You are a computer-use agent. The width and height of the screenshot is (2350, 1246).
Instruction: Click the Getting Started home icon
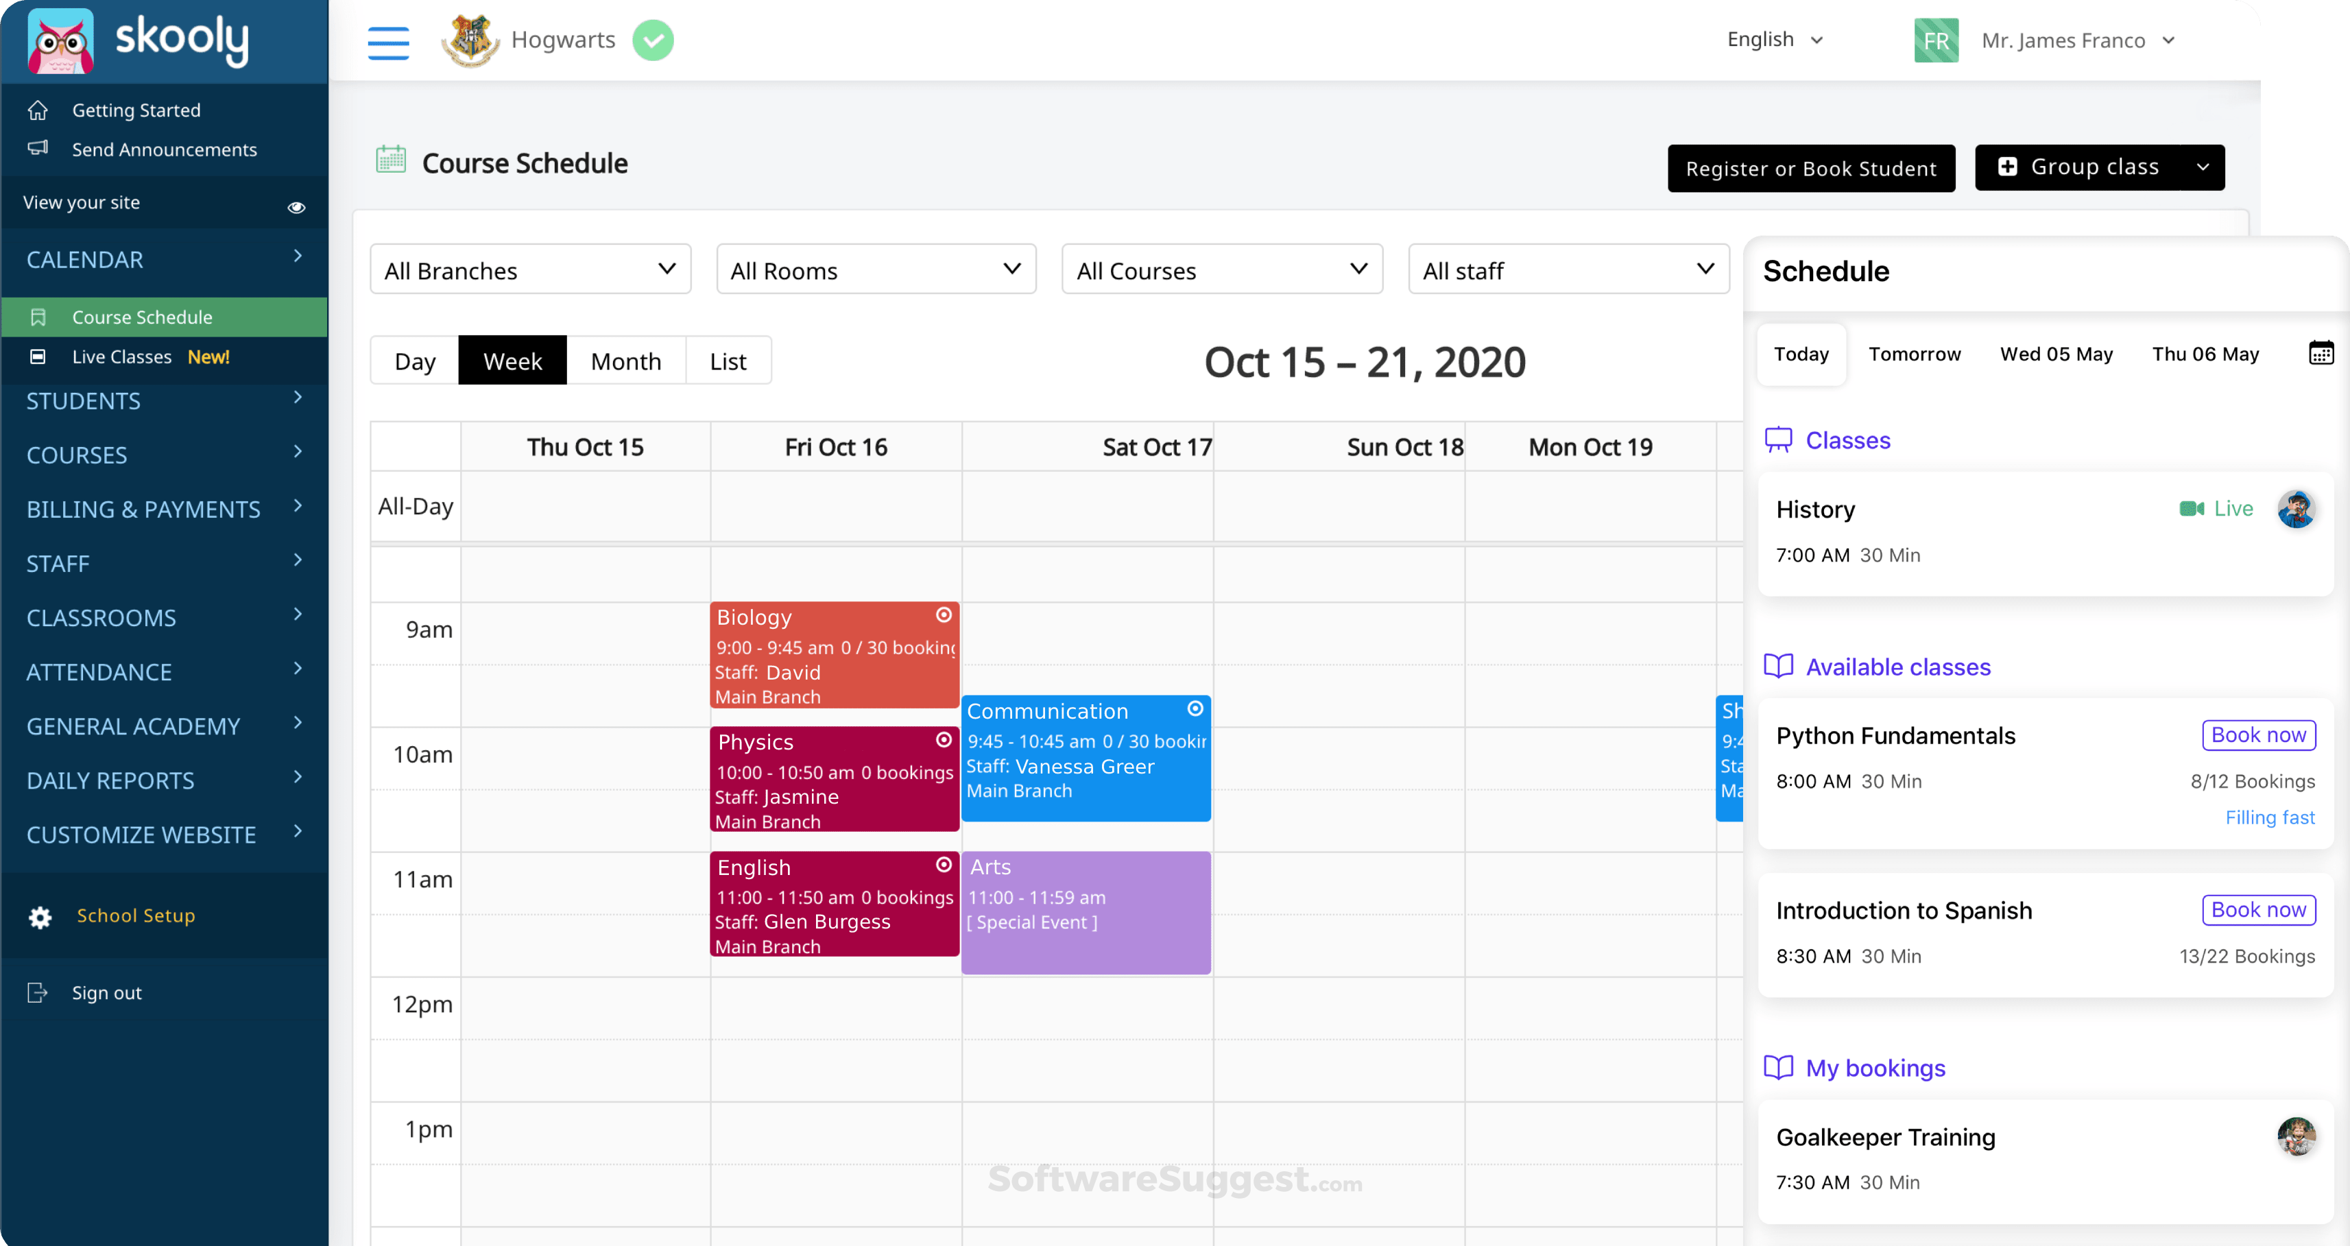coord(38,110)
